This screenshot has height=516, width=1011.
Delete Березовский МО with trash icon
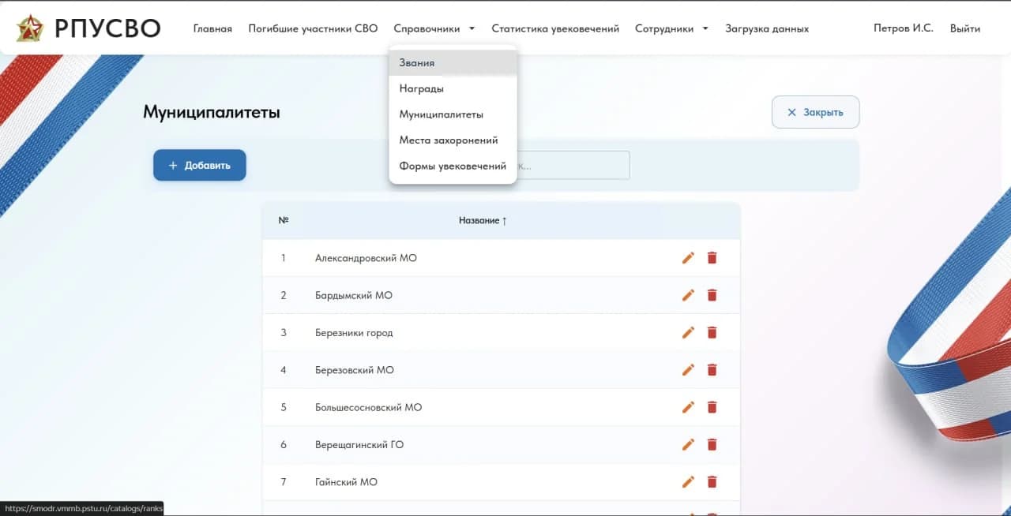pos(712,370)
